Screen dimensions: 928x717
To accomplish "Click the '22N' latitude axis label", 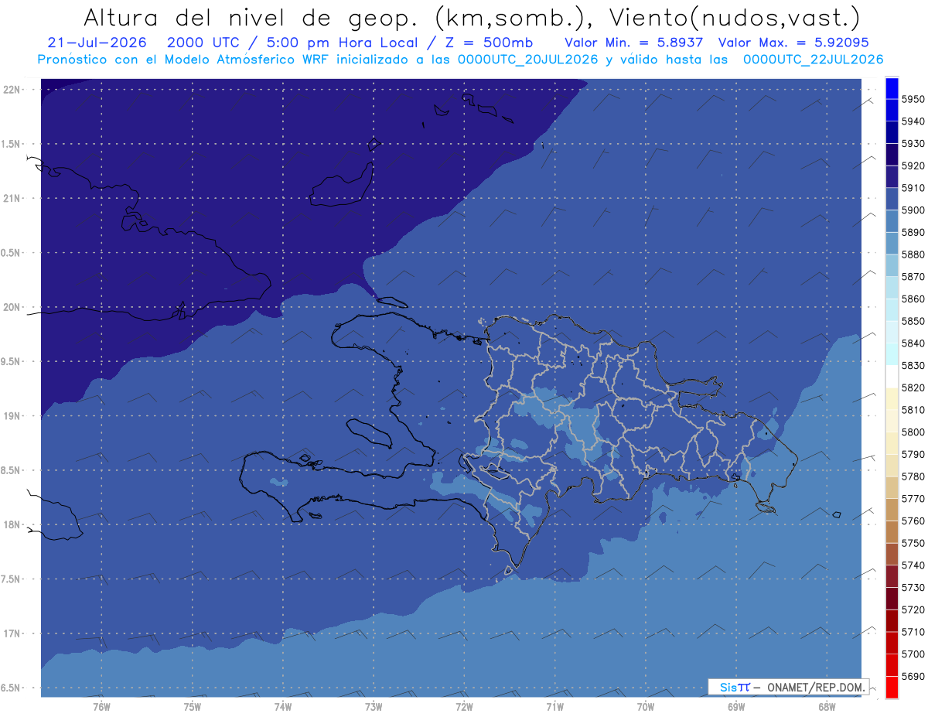I will click(12, 89).
